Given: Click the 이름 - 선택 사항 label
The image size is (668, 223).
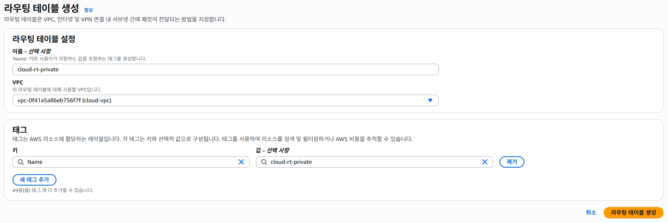Looking at the screenshot, I should [32, 51].
